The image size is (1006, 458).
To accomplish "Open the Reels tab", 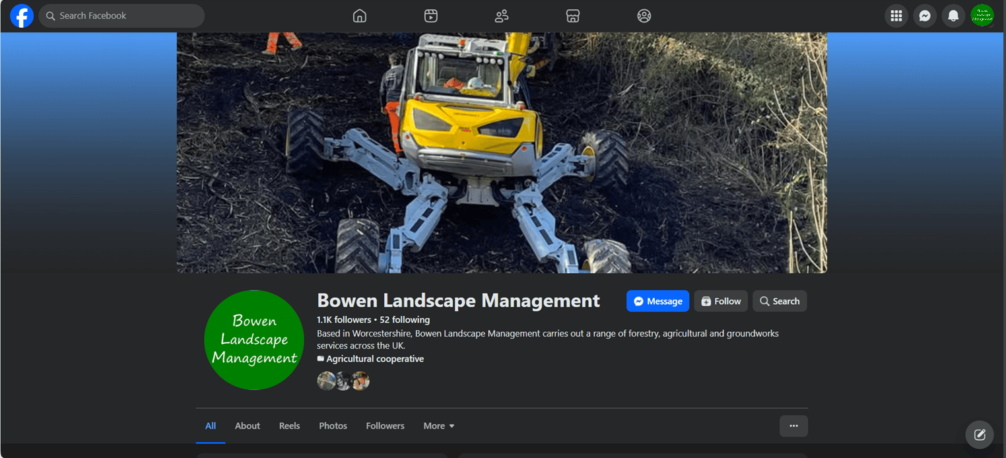I will coord(289,426).
